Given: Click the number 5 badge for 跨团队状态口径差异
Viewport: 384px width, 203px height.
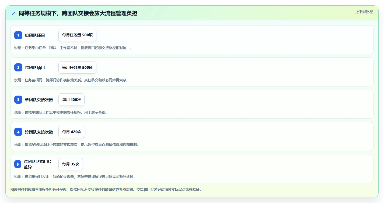Looking at the screenshot, I should [18, 164].
